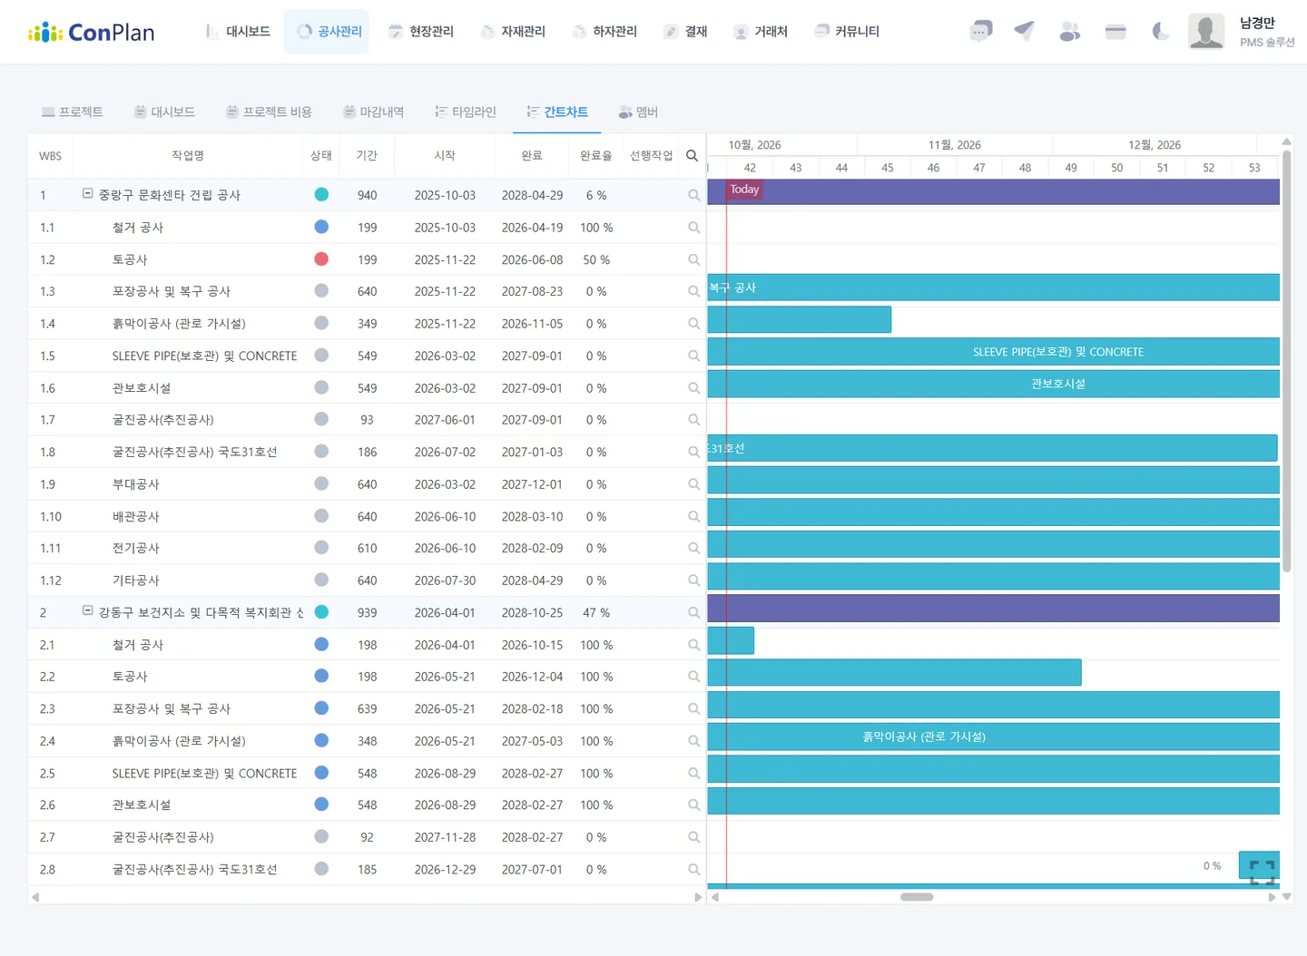This screenshot has width=1307, height=956.
Task: Switch to the 타임라인 tab
Action: (x=465, y=112)
